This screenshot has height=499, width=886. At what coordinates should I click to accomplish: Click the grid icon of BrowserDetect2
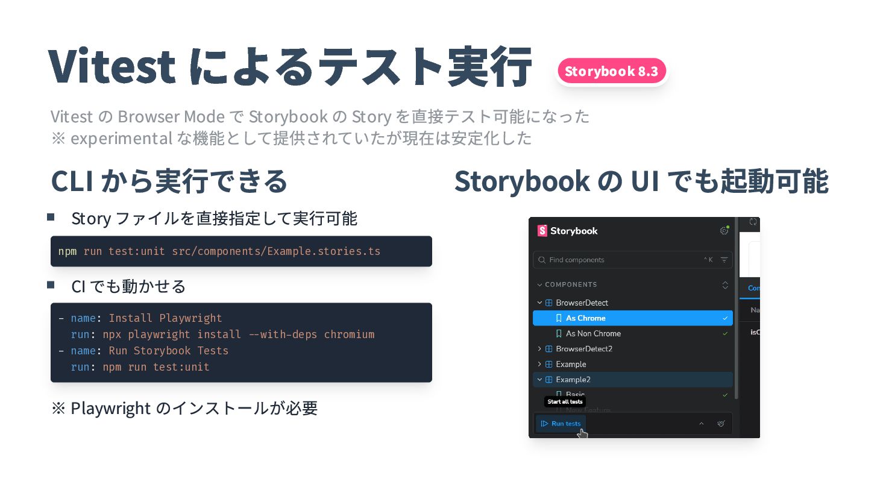[549, 349]
